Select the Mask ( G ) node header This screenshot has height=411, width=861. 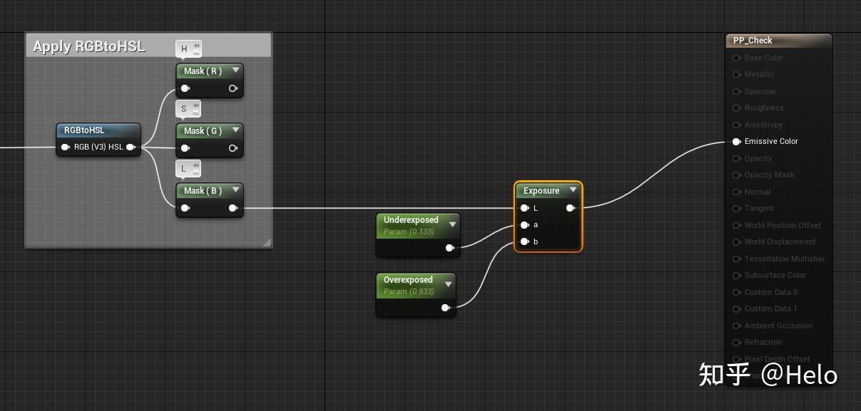pyautogui.click(x=203, y=130)
